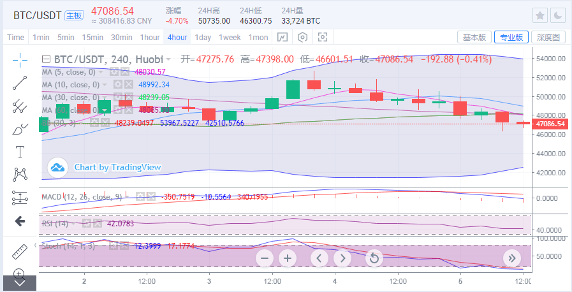Viewport: 572px width, 292px height.
Task: Remove the MA (60, close, 0) indicator
Action: (128, 110)
